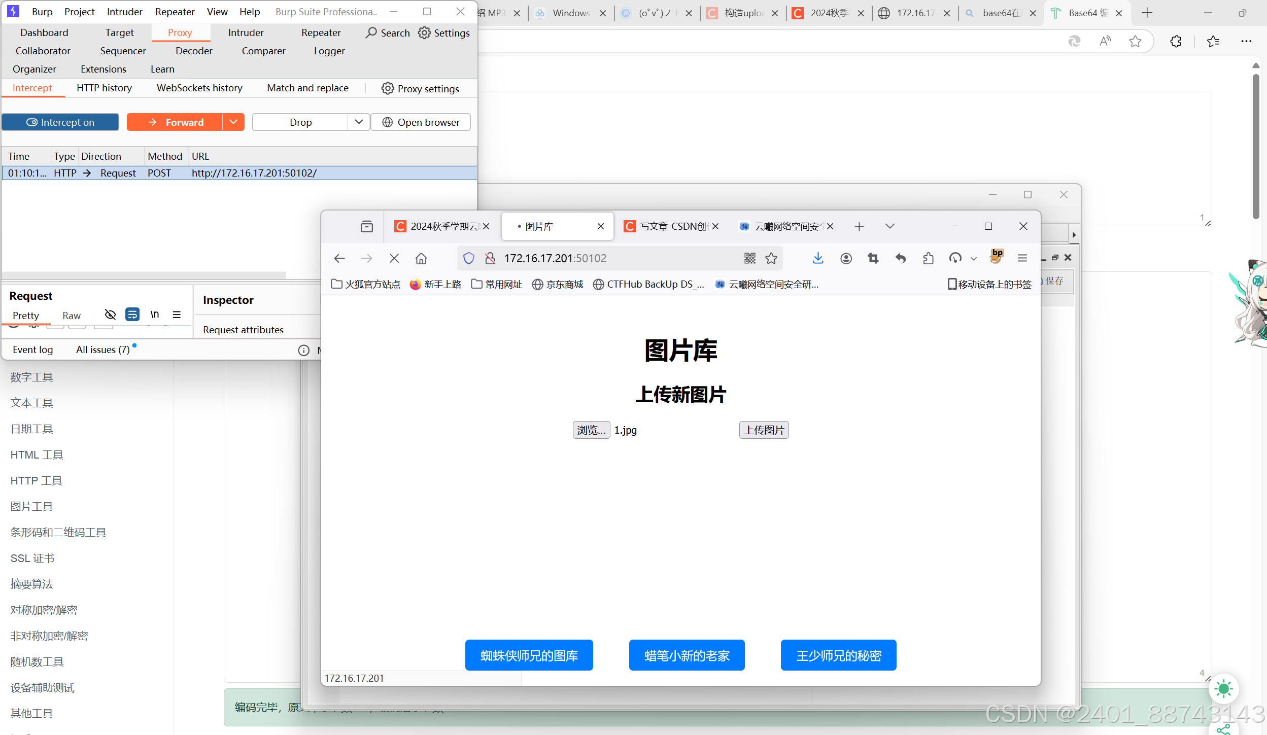The height and width of the screenshot is (735, 1267).
Task: Click the Burp extension icon in Firefox toolbar
Action: click(996, 257)
